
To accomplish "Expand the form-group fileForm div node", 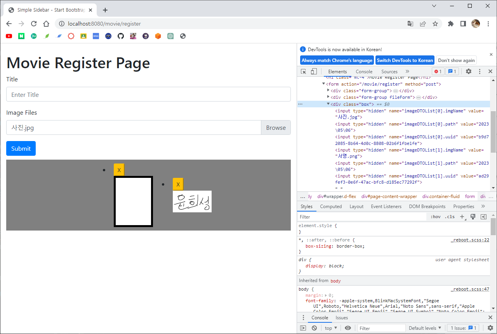I will (328, 97).
